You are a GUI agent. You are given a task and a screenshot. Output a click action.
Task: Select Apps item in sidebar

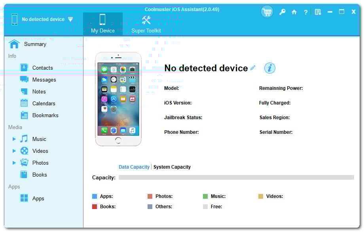coord(38,199)
